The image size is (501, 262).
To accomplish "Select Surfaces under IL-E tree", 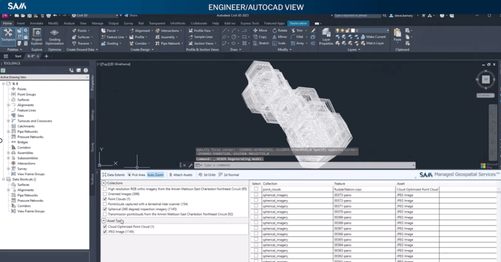I will [x=23, y=100].
